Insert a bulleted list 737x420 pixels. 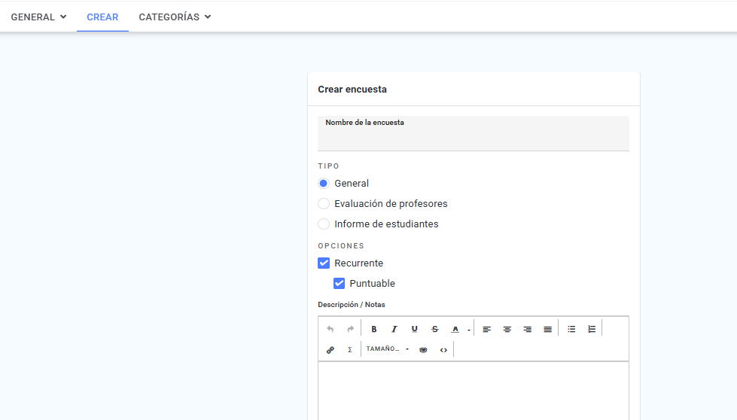tap(571, 329)
